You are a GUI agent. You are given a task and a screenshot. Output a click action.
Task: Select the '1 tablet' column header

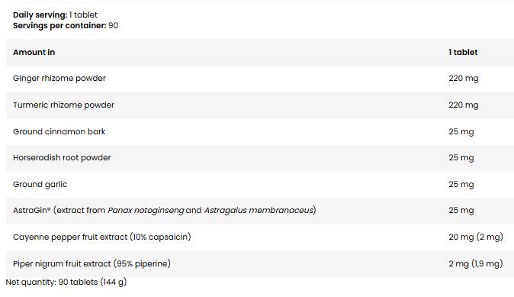point(463,52)
